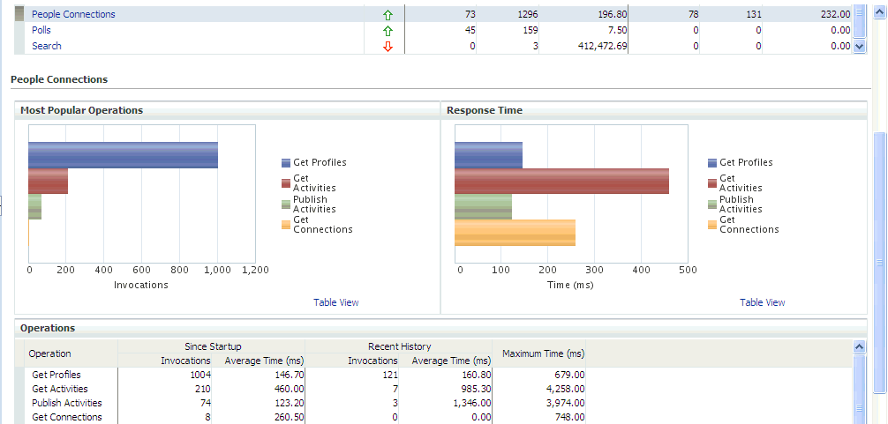Click Since Startup Invocations column header

pyautogui.click(x=185, y=361)
